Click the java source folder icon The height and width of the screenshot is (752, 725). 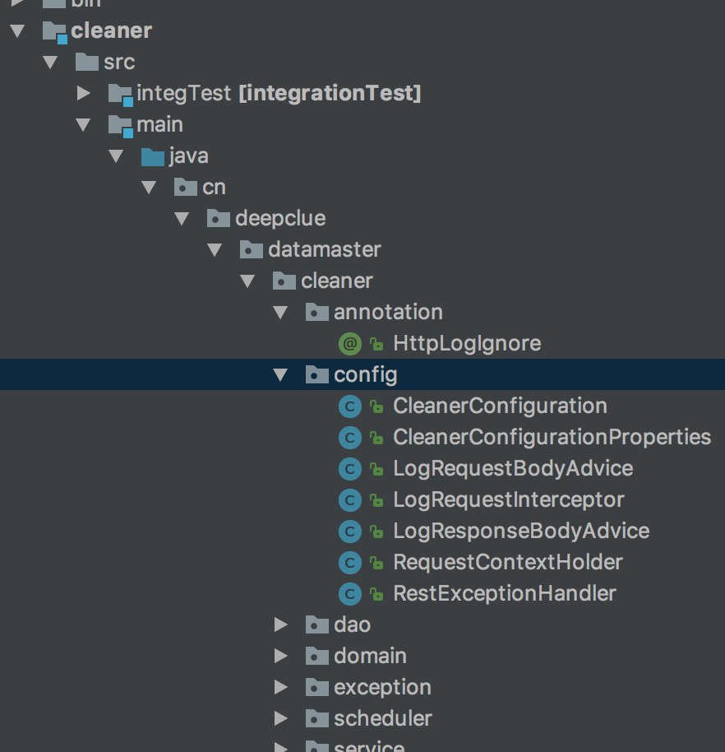click(153, 156)
